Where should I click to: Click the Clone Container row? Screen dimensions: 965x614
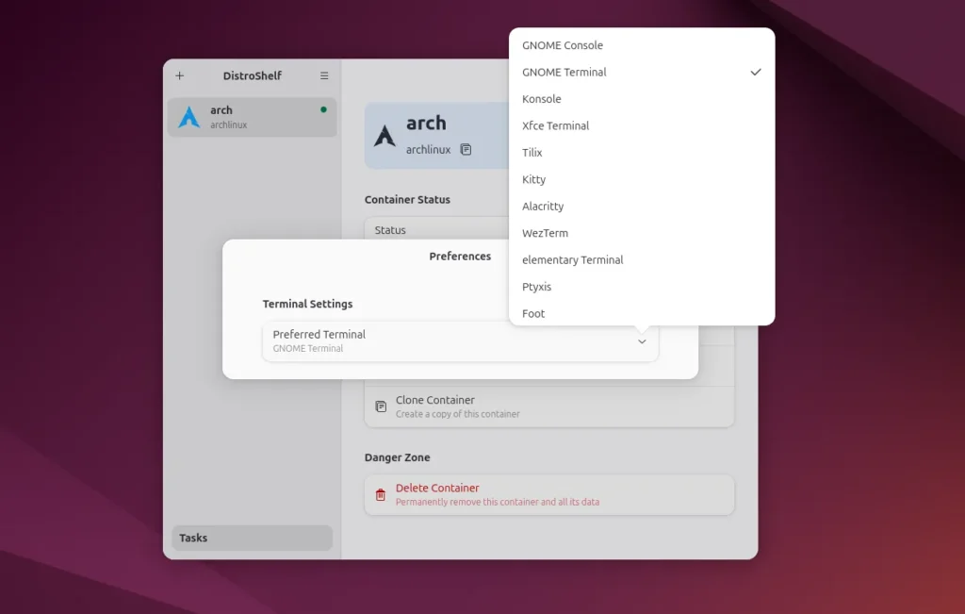pyautogui.click(x=549, y=407)
